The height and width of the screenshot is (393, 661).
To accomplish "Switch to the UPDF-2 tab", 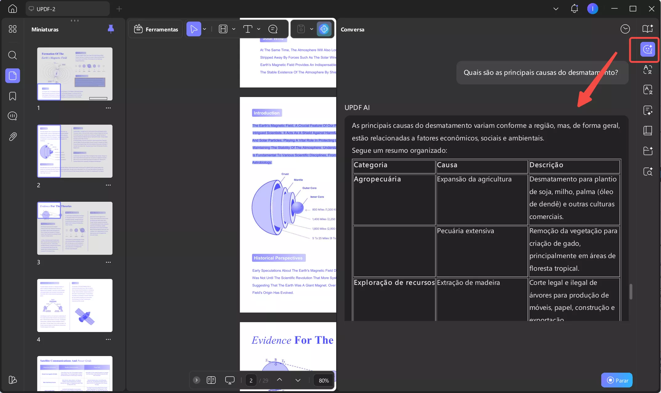I will click(x=68, y=9).
